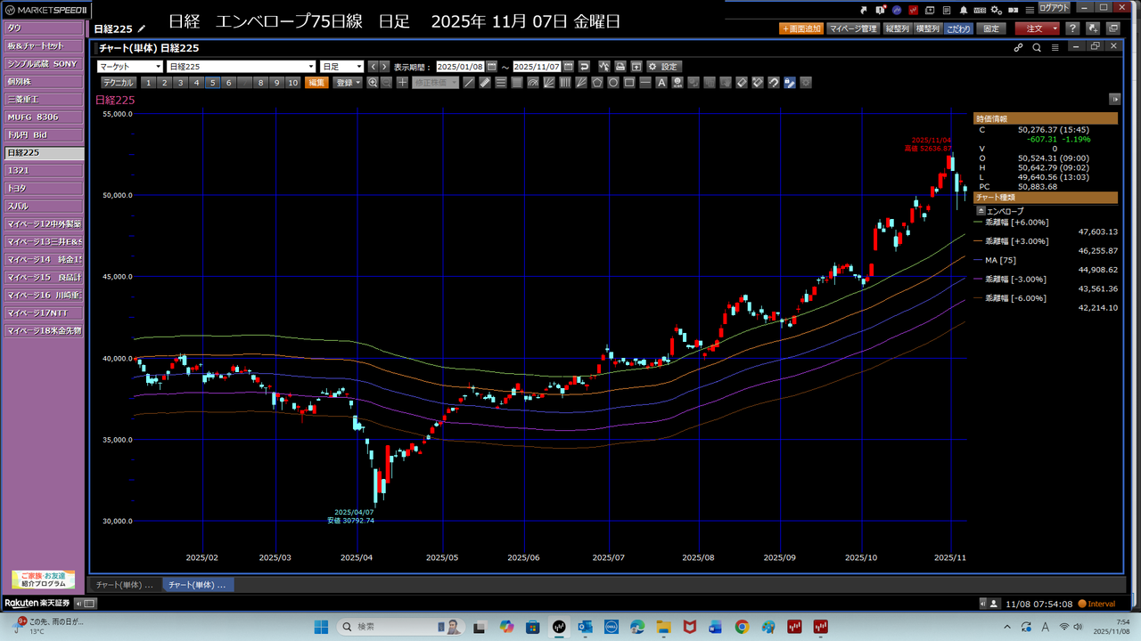Image resolution: width=1141 pixels, height=641 pixels.
Task: Click the ログアウト button
Action: pyautogui.click(x=1053, y=8)
